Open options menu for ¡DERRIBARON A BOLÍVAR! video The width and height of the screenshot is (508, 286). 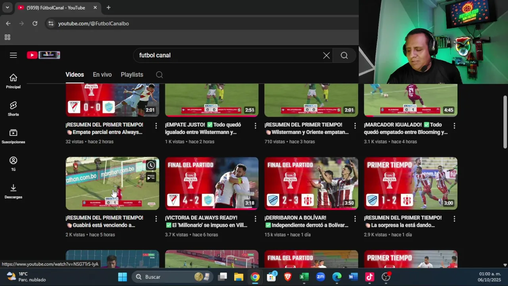click(355, 218)
